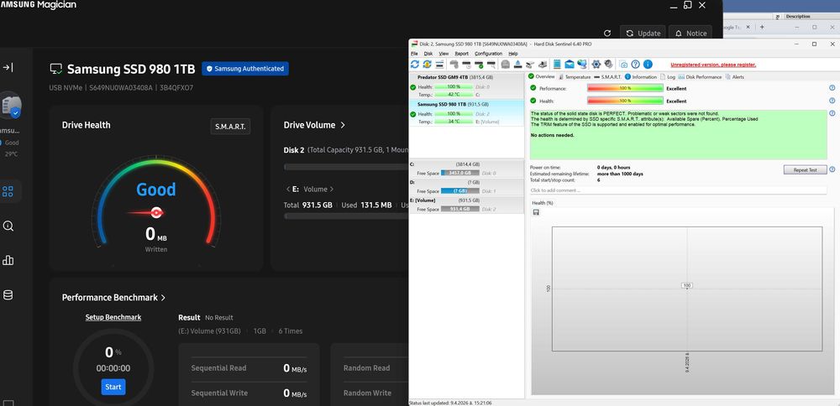Click the envelope email icon in Hard Disk Sentinel toolbar
This screenshot has height=406, width=840.
[x=570, y=65]
